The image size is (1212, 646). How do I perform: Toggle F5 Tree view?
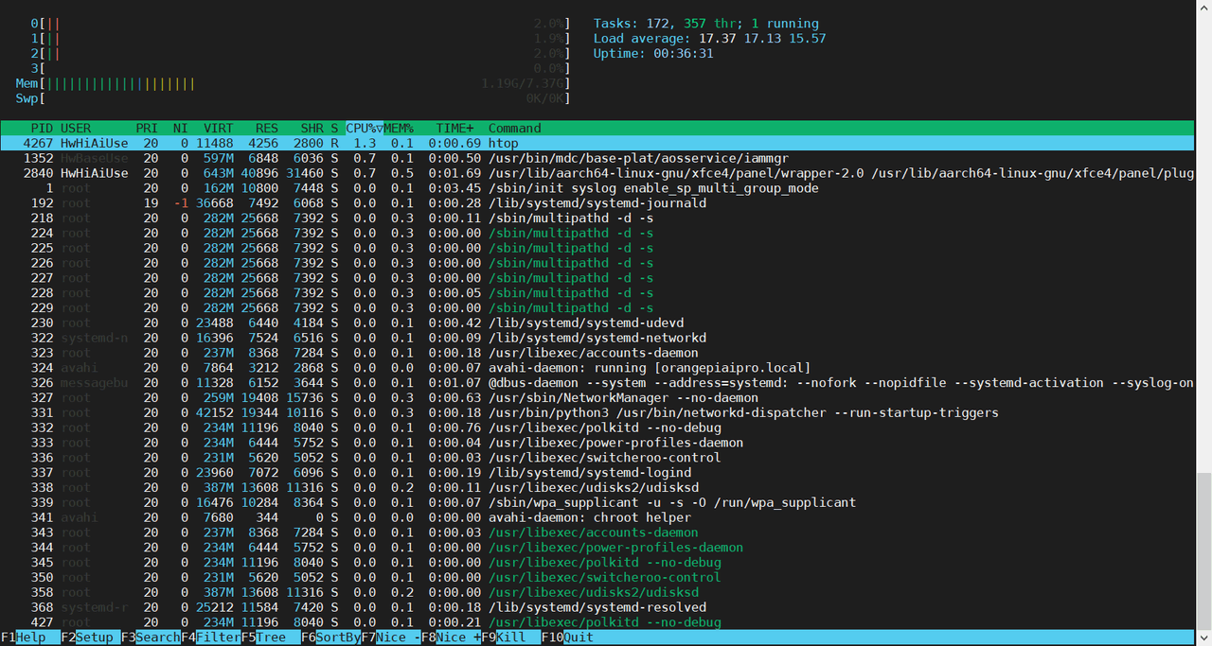pyautogui.click(x=271, y=637)
